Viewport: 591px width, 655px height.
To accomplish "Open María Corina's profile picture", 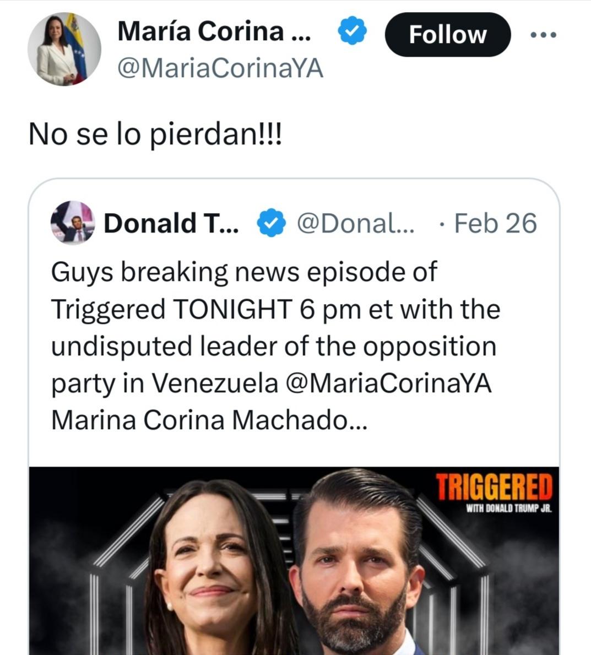I will pyautogui.click(x=64, y=50).
